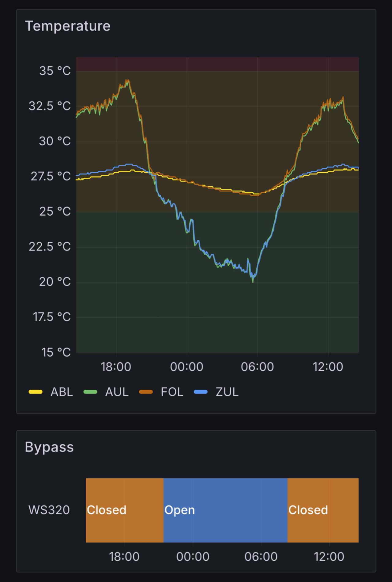
Task: Click the red threshold band above 35 °C
Action: (217, 64)
